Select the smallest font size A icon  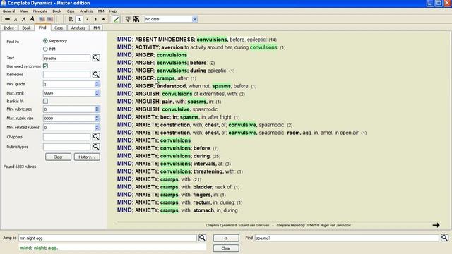tap(16, 19)
